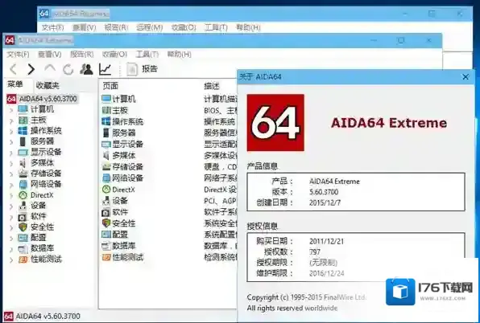This screenshot has width=480, height=323.
Task: Click the 报告 report toolbar button
Action: pos(142,69)
